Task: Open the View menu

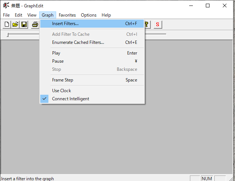Action: coord(32,15)
